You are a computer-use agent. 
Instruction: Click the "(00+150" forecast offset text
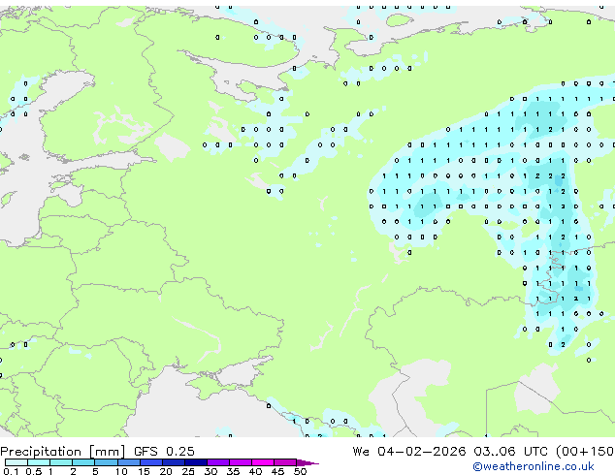585,452
